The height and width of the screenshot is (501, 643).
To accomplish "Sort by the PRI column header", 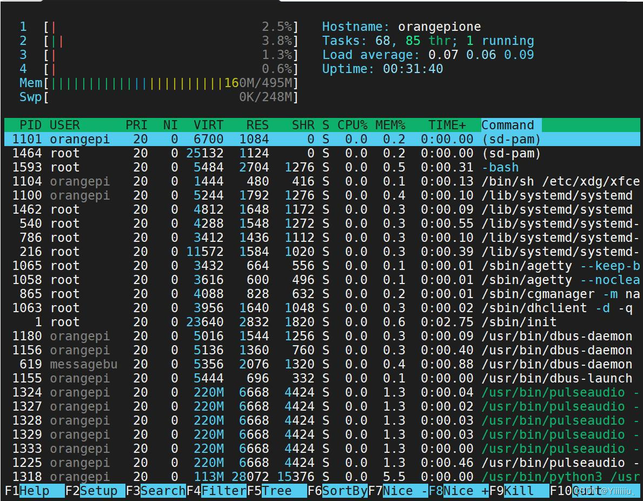I will (x=136, y=125).
